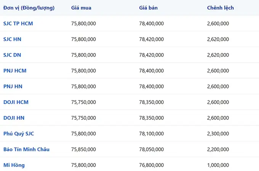Click the Giá mua column header
Screen dimensions: 259x171
[81, 8]
